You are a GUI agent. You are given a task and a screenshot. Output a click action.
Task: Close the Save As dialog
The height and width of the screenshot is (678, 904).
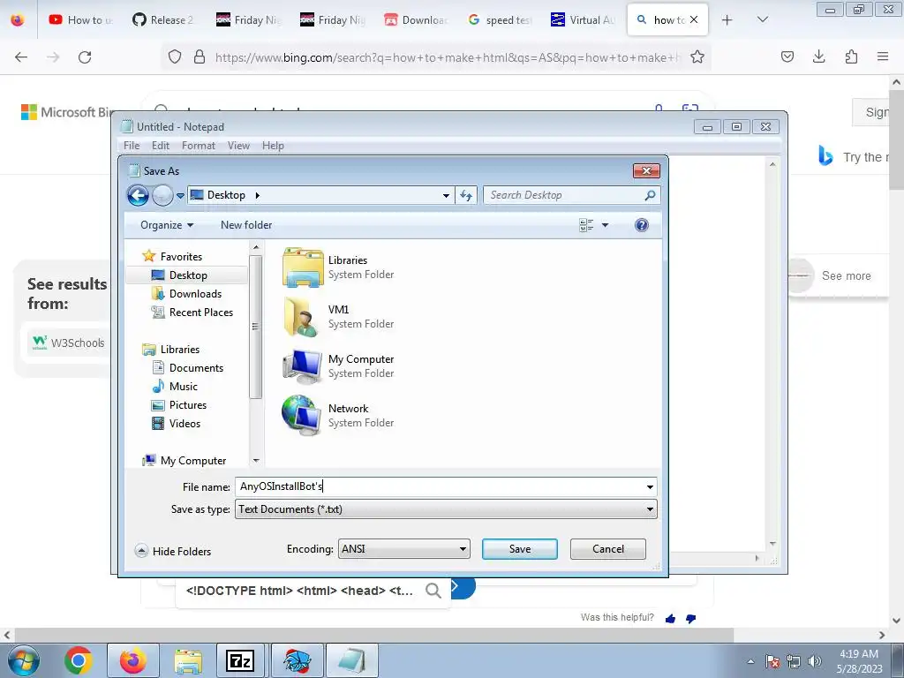coord(646,170)
